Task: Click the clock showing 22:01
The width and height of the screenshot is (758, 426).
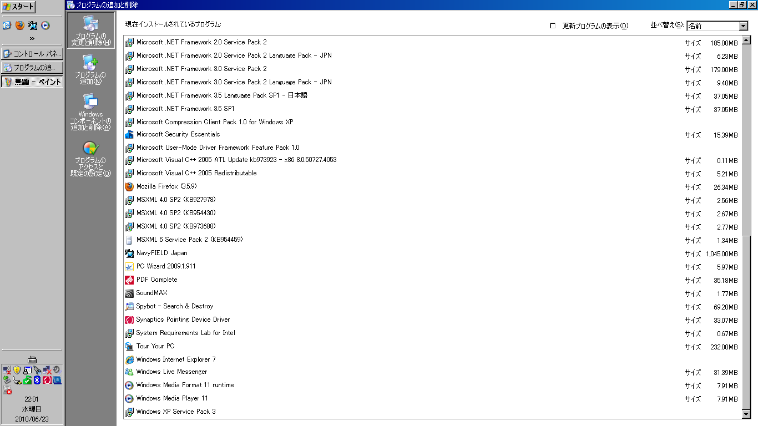Action: point(32,399)
